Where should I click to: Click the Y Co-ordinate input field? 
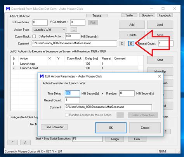(x=78, y=22)
